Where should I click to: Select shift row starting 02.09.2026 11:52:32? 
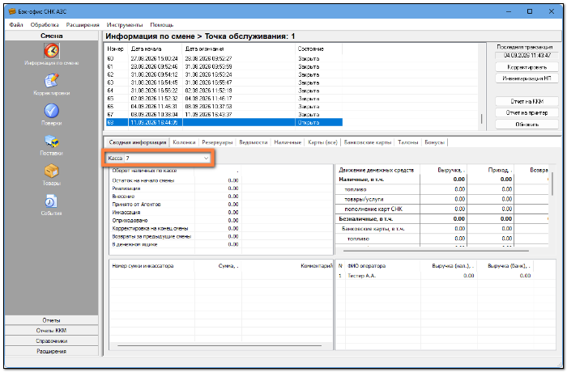224,99
